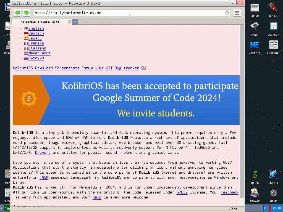Open the DOCPACK desktop icon

(273, 29)
